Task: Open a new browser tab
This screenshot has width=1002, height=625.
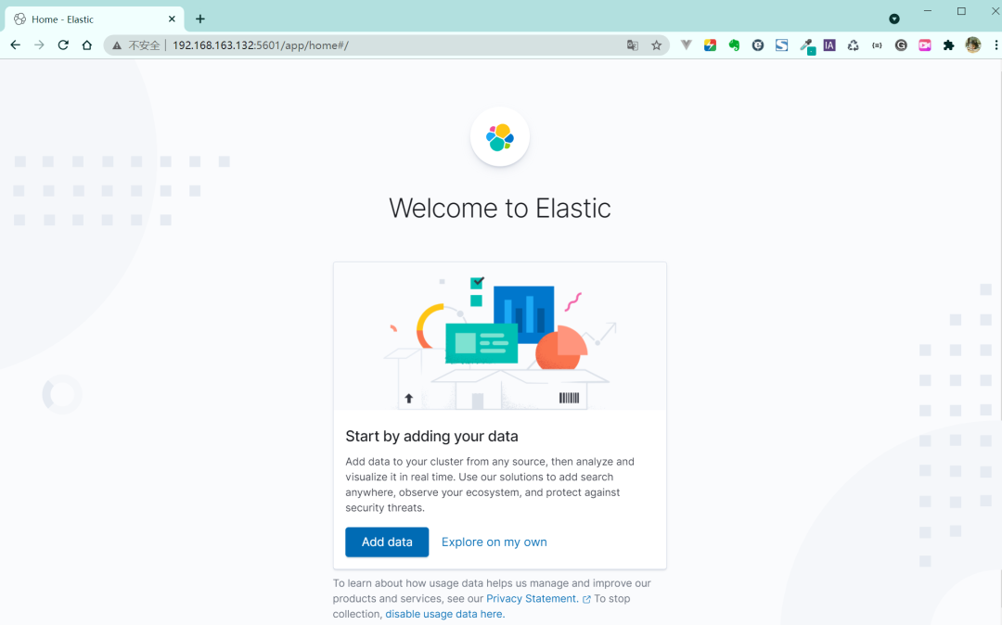Action: pos(200,19)
